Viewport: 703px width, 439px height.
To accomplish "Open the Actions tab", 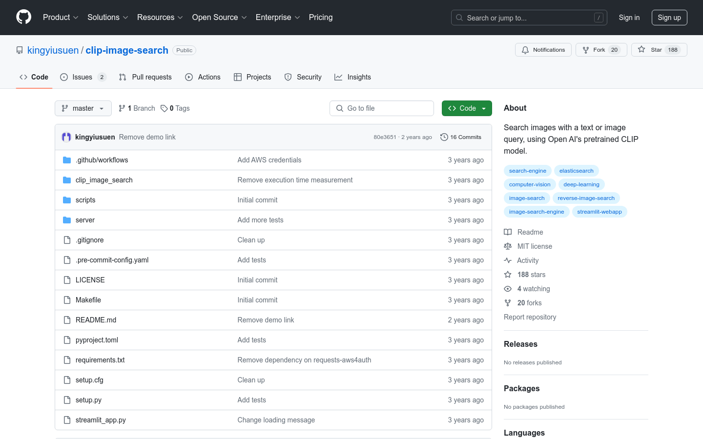I will [203, 77].
